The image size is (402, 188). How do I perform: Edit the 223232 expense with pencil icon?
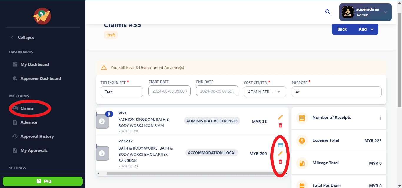coord(280,153)
